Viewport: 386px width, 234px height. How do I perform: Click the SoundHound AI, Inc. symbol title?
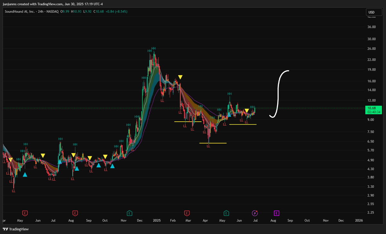tap(19, 12)
